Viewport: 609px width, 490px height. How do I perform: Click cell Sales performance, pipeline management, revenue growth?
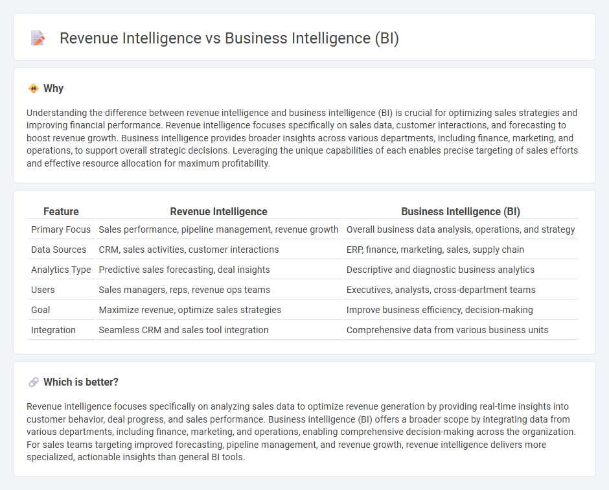pyautogui.click(x=219, y=229)
